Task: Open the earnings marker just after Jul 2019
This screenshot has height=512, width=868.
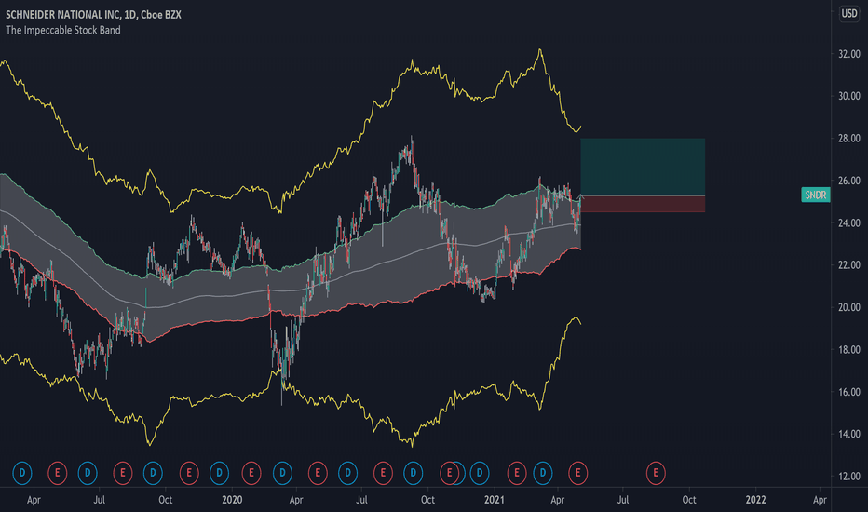Action: tap(123, 473)
